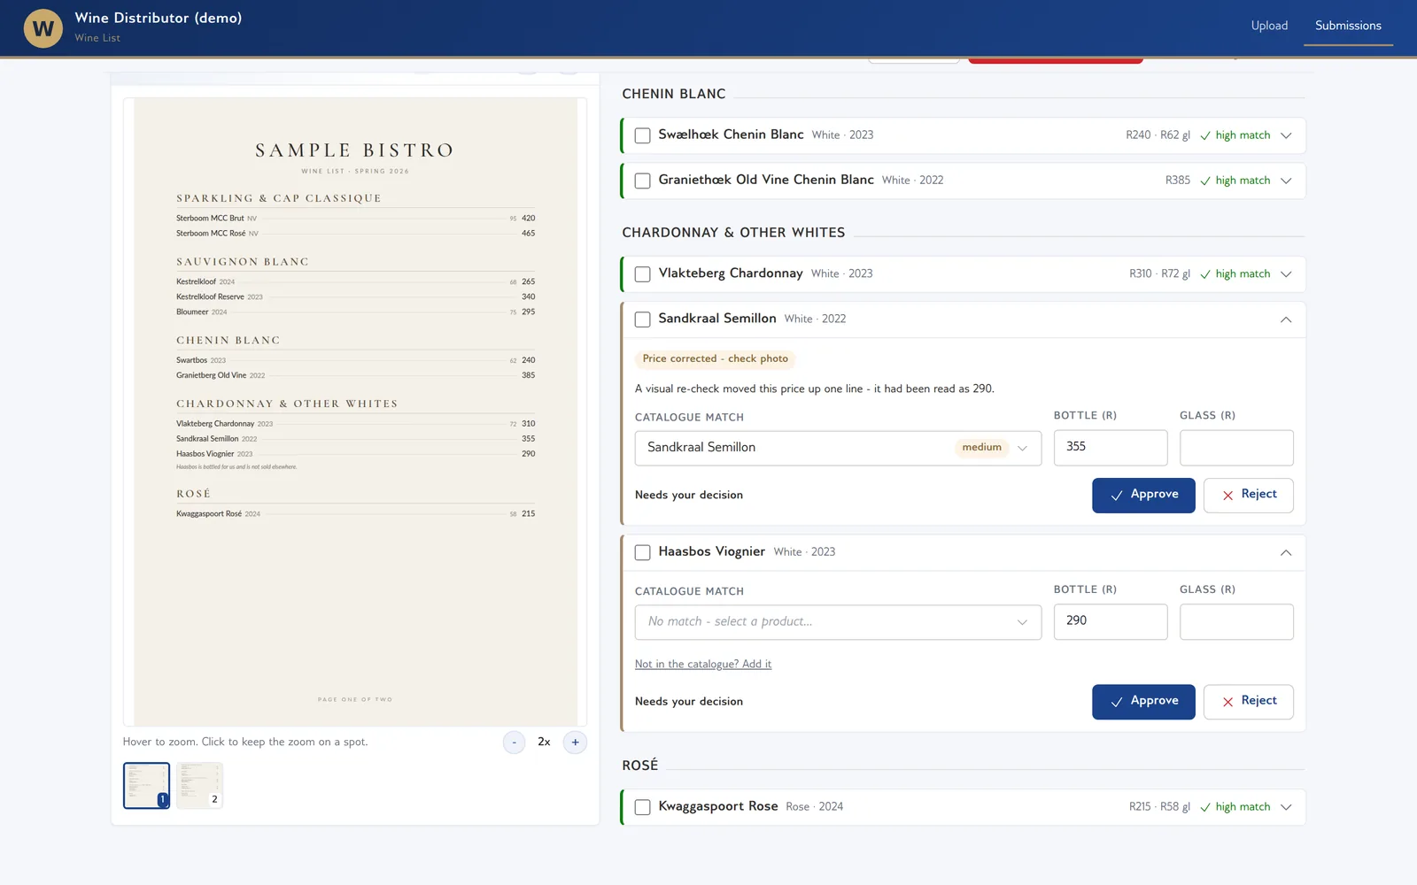Expand the Graniethœk Old Vine row chevron
The width and height of the screenshot is (1417, 885).
coord(1286,181)
